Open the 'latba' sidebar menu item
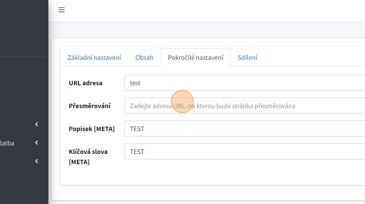 (x=8, y=143)
